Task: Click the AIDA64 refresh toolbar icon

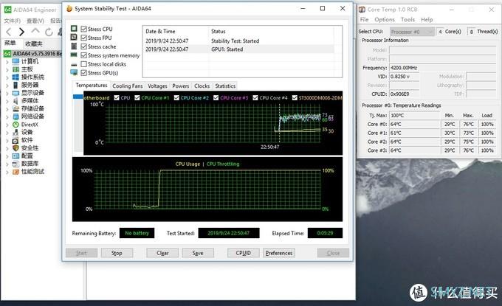Action: [49, 32]
